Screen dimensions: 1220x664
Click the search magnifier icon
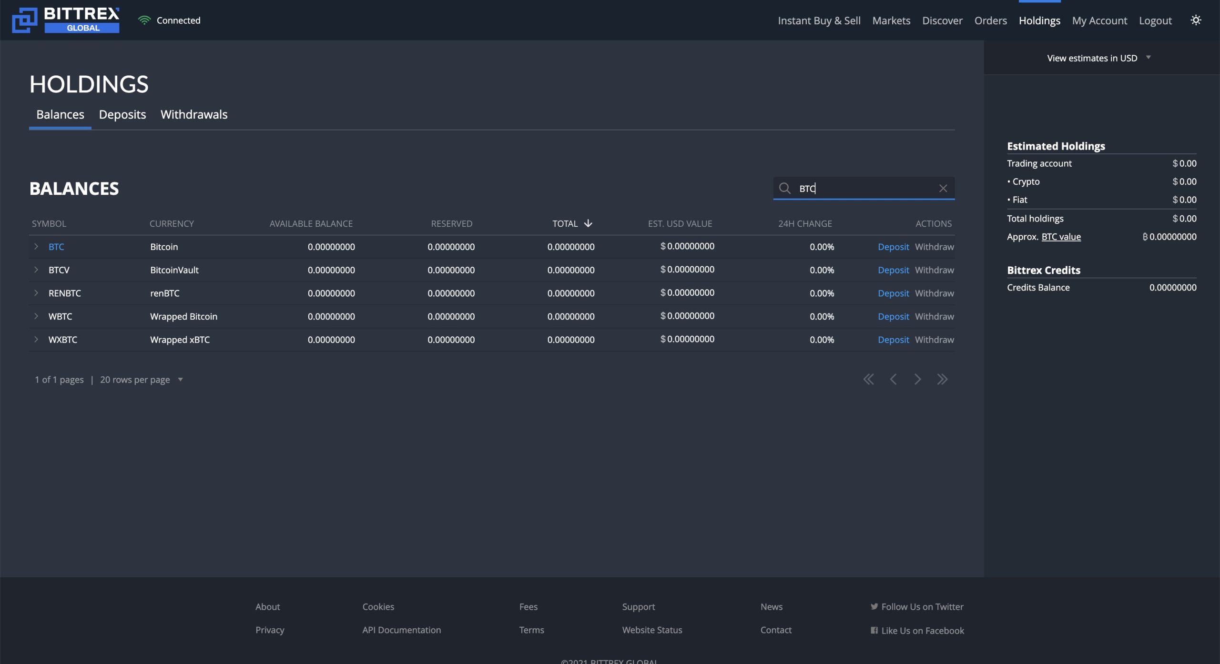pyautogui.click(x=784, y=188)
